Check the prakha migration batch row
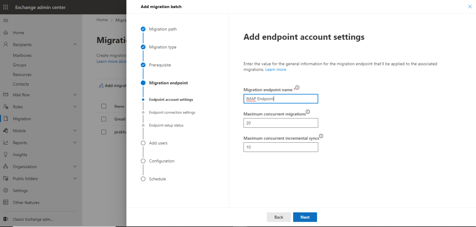 [x=104, y=131]
